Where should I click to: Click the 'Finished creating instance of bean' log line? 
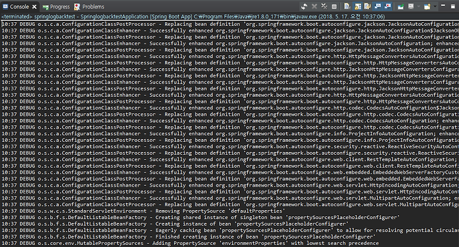coord(189,237)
